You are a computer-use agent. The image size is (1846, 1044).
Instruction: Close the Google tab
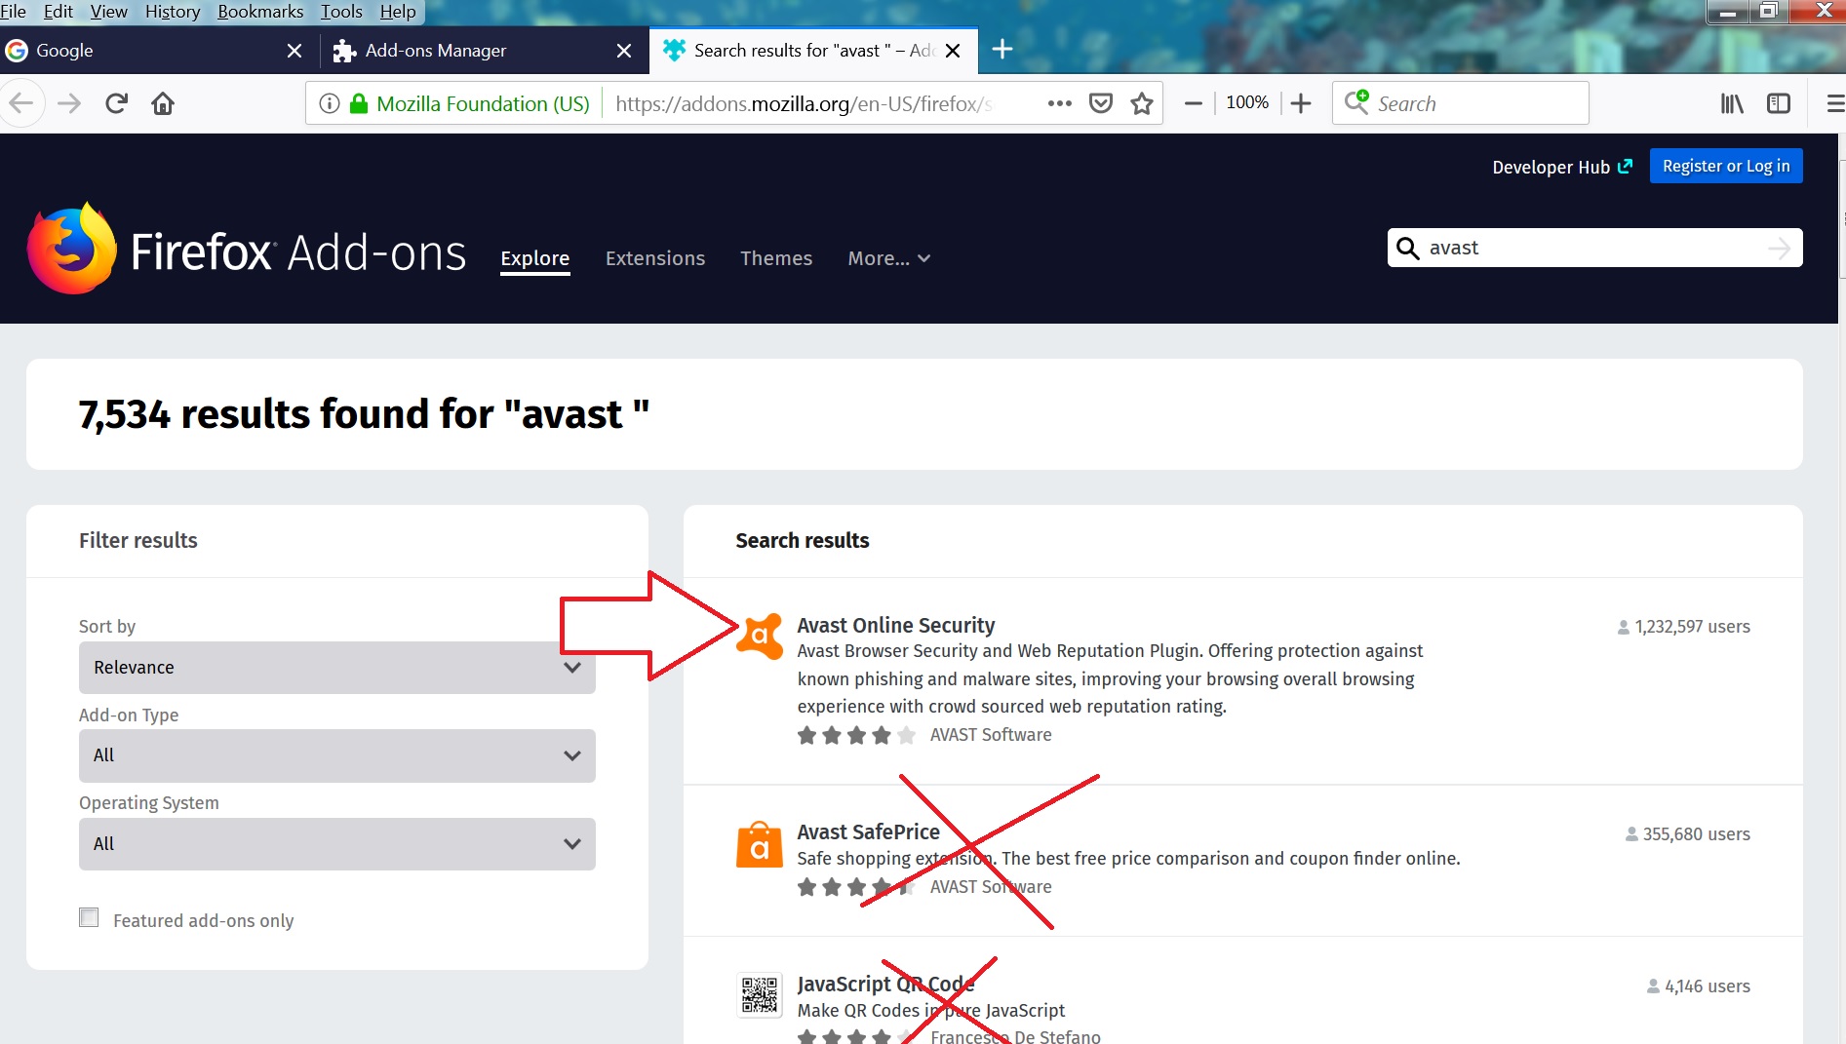(295, 51)
